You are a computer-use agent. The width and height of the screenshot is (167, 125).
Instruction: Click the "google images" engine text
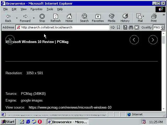32,101
